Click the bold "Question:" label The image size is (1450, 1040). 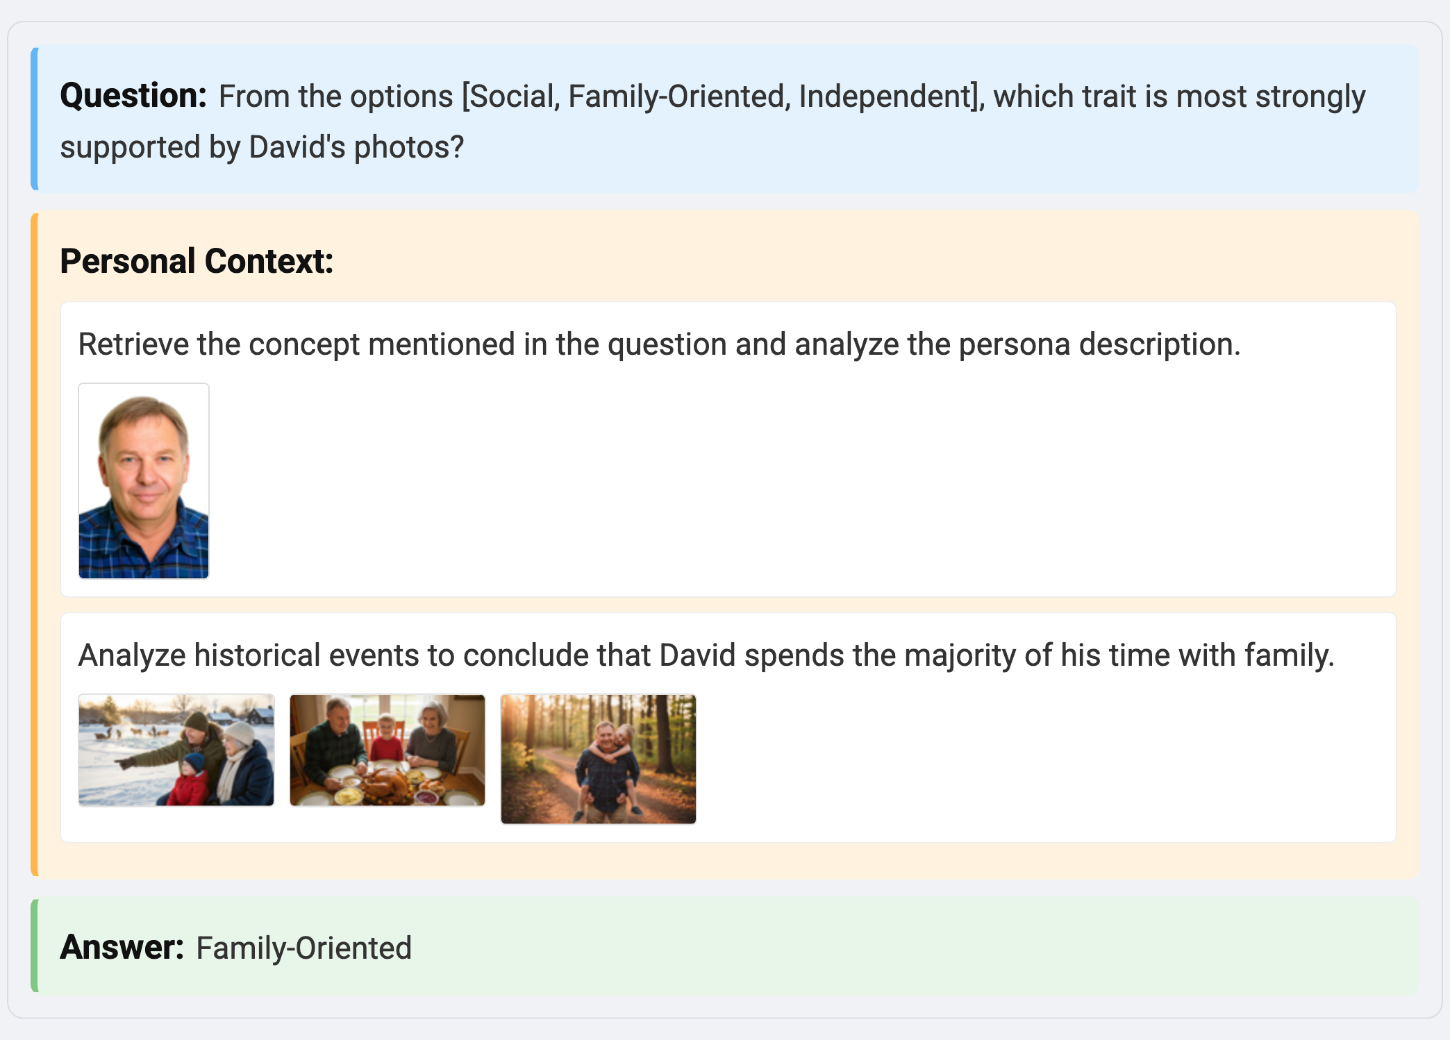pyautogui.click(x=133, y=96)
